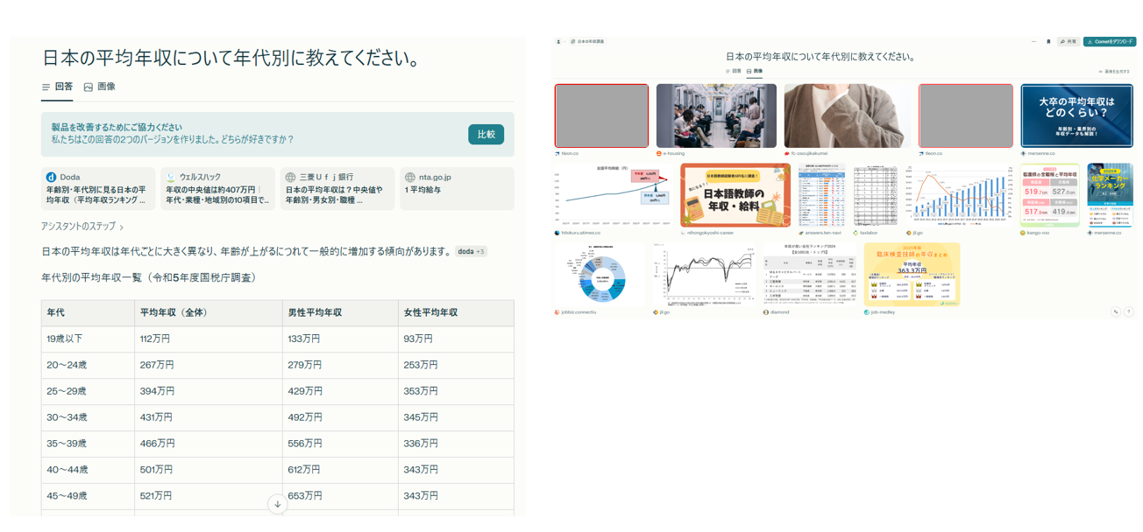
Task: Expand アシスタントのステップ
Action: (x=82, y=227)
